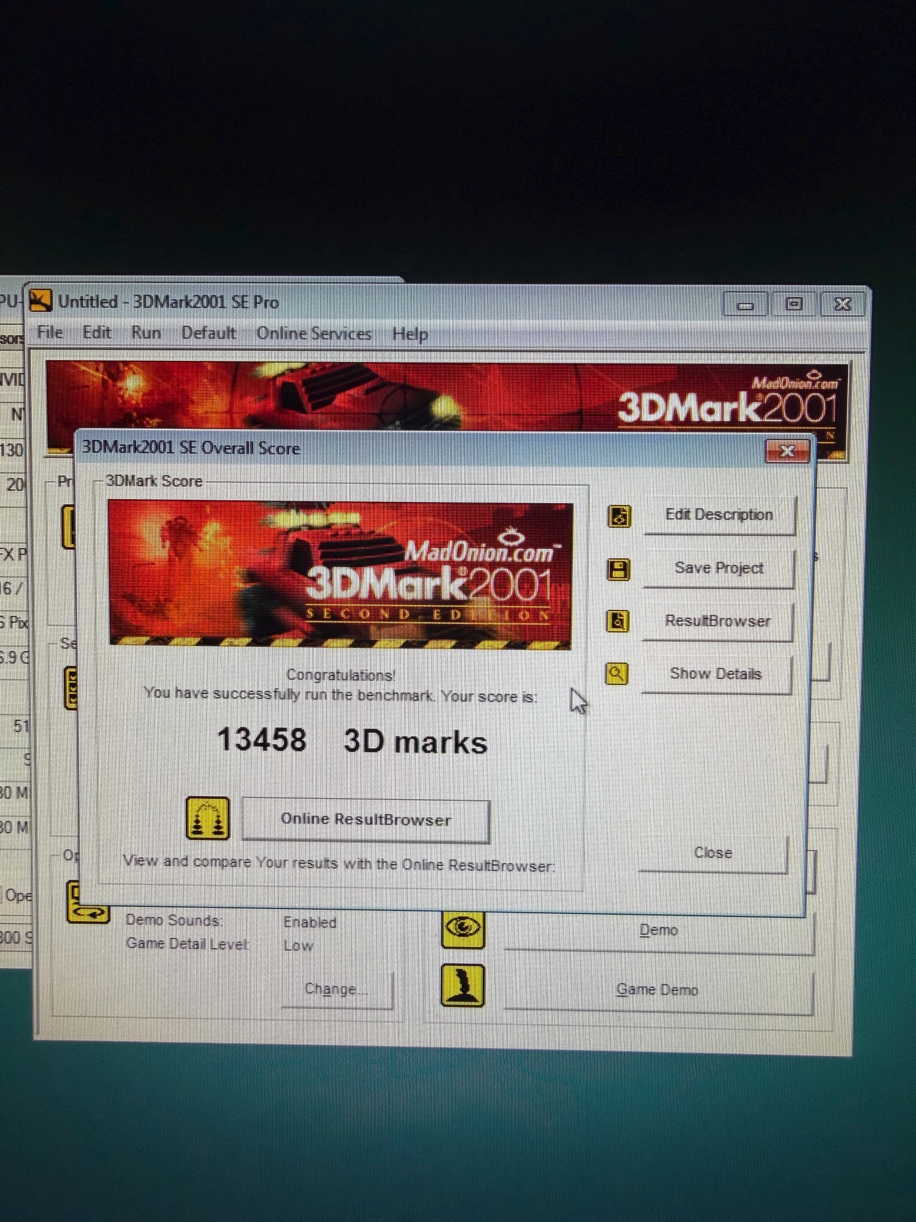
Task: Close the 3DMark2001 SE Pro main window
Action: pos(843,304)
